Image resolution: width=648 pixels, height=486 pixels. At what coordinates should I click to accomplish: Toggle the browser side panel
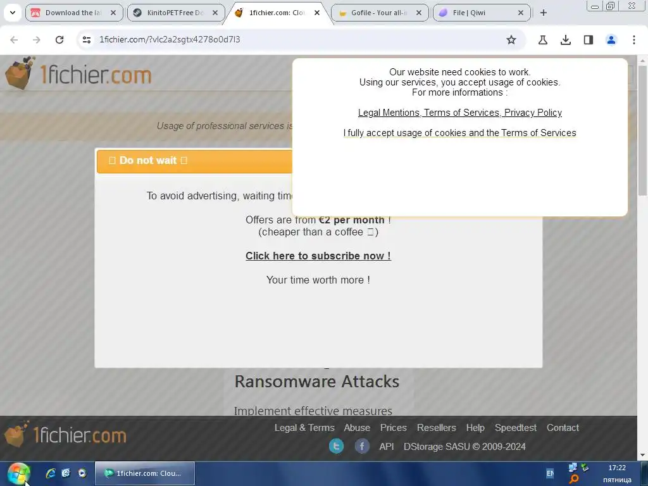pyautogui.click(x=588, y=40)
